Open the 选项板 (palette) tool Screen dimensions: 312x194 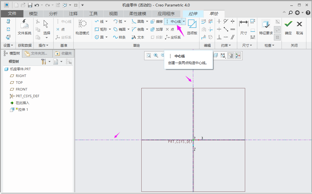point(192,27)
